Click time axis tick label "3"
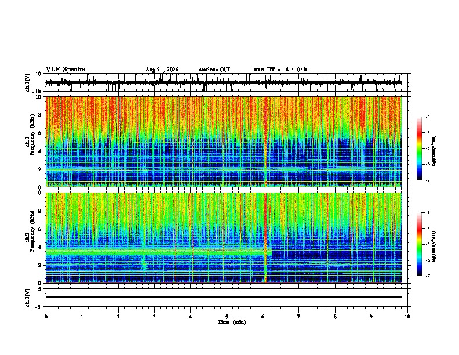The height and width of the screenshot is (355, 459). point(154,317)
